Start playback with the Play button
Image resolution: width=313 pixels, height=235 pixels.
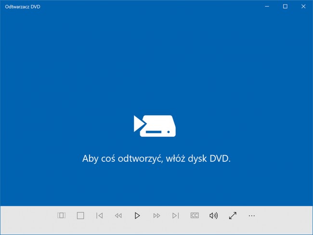tap(137, 215)
